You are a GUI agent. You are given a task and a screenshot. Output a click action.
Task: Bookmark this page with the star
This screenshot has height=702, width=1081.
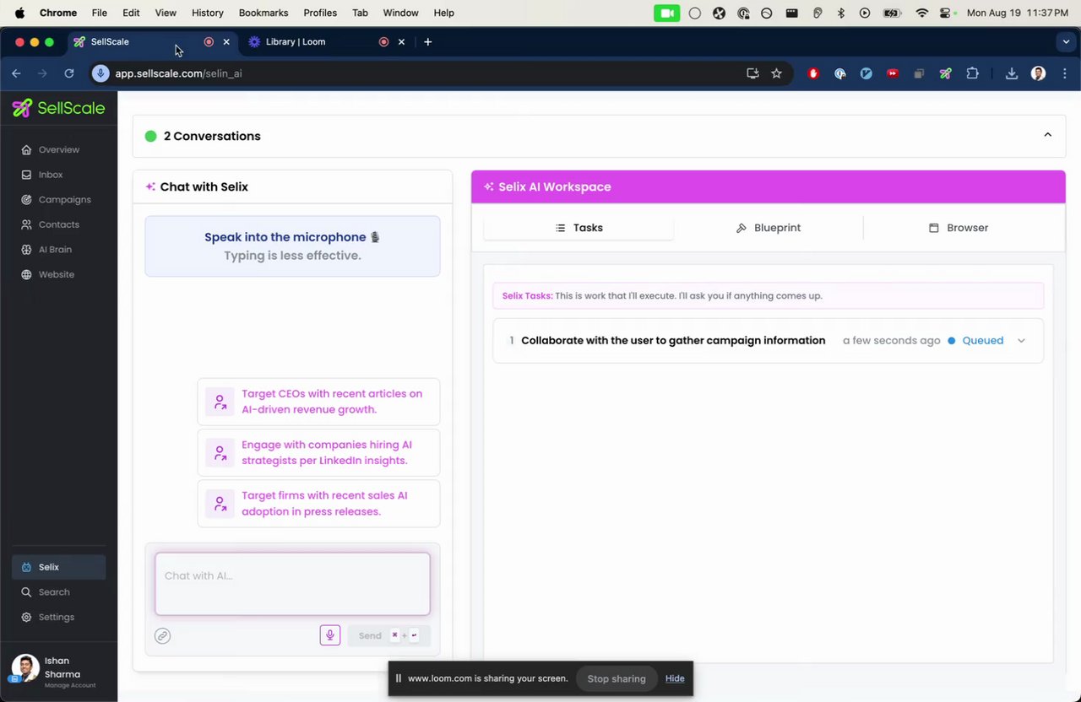(776, 73)
